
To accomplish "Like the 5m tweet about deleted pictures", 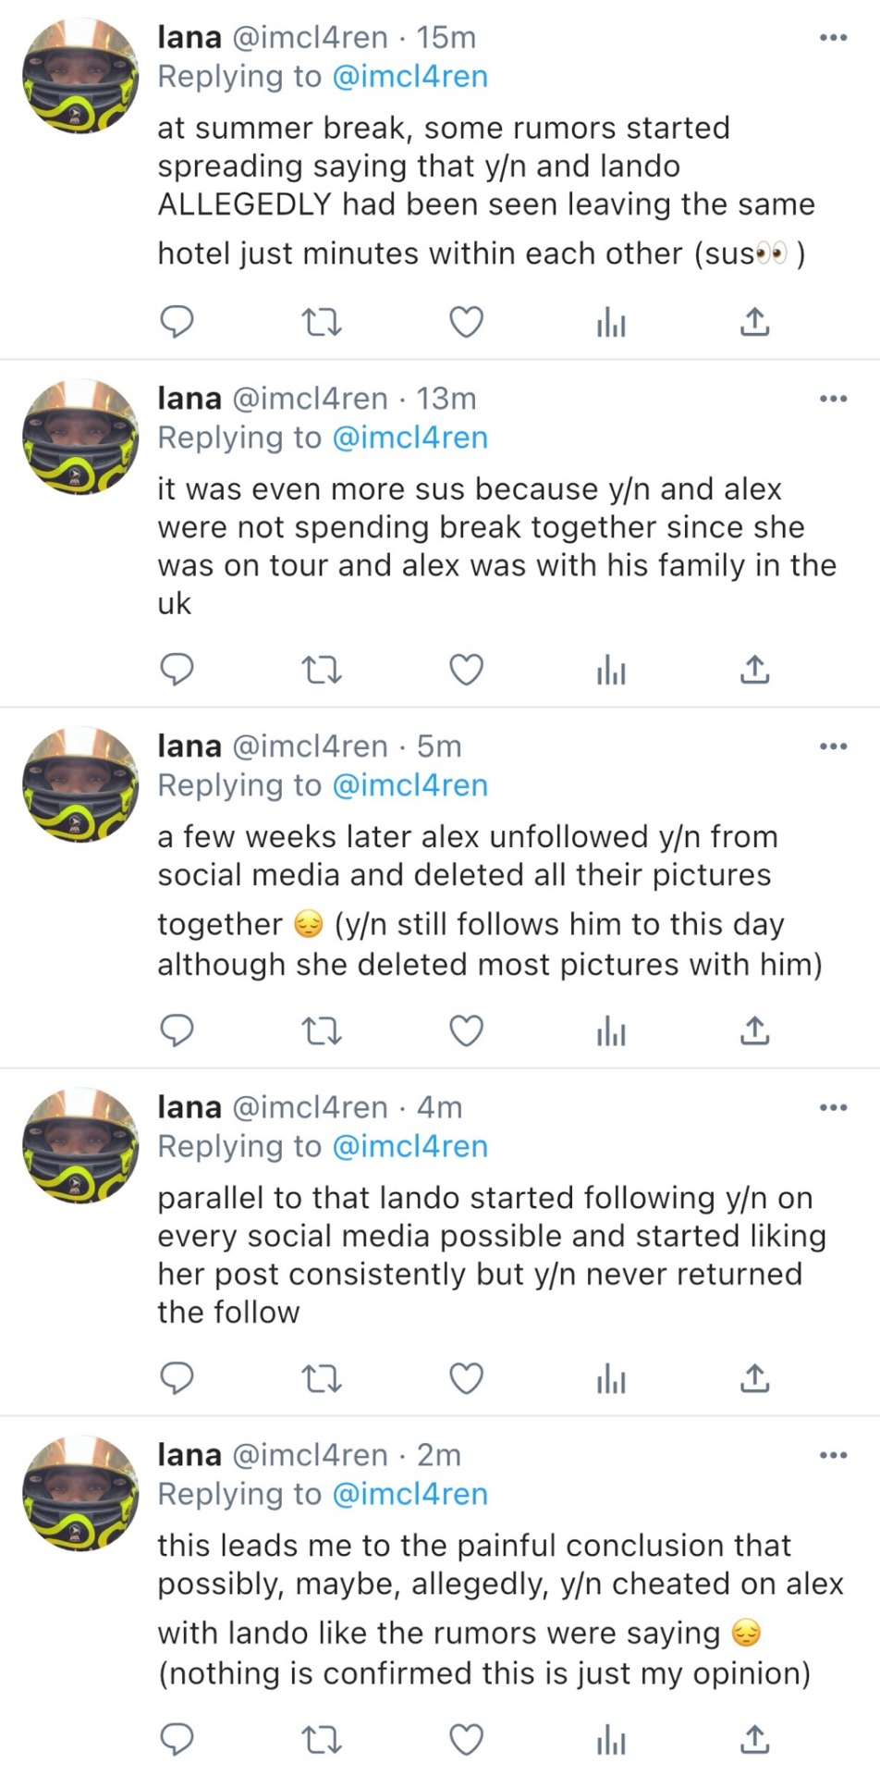I will (x=466, y=1030).
